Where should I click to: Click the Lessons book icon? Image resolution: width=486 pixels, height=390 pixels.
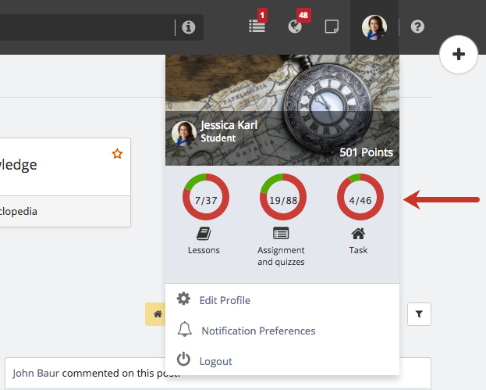204,234
